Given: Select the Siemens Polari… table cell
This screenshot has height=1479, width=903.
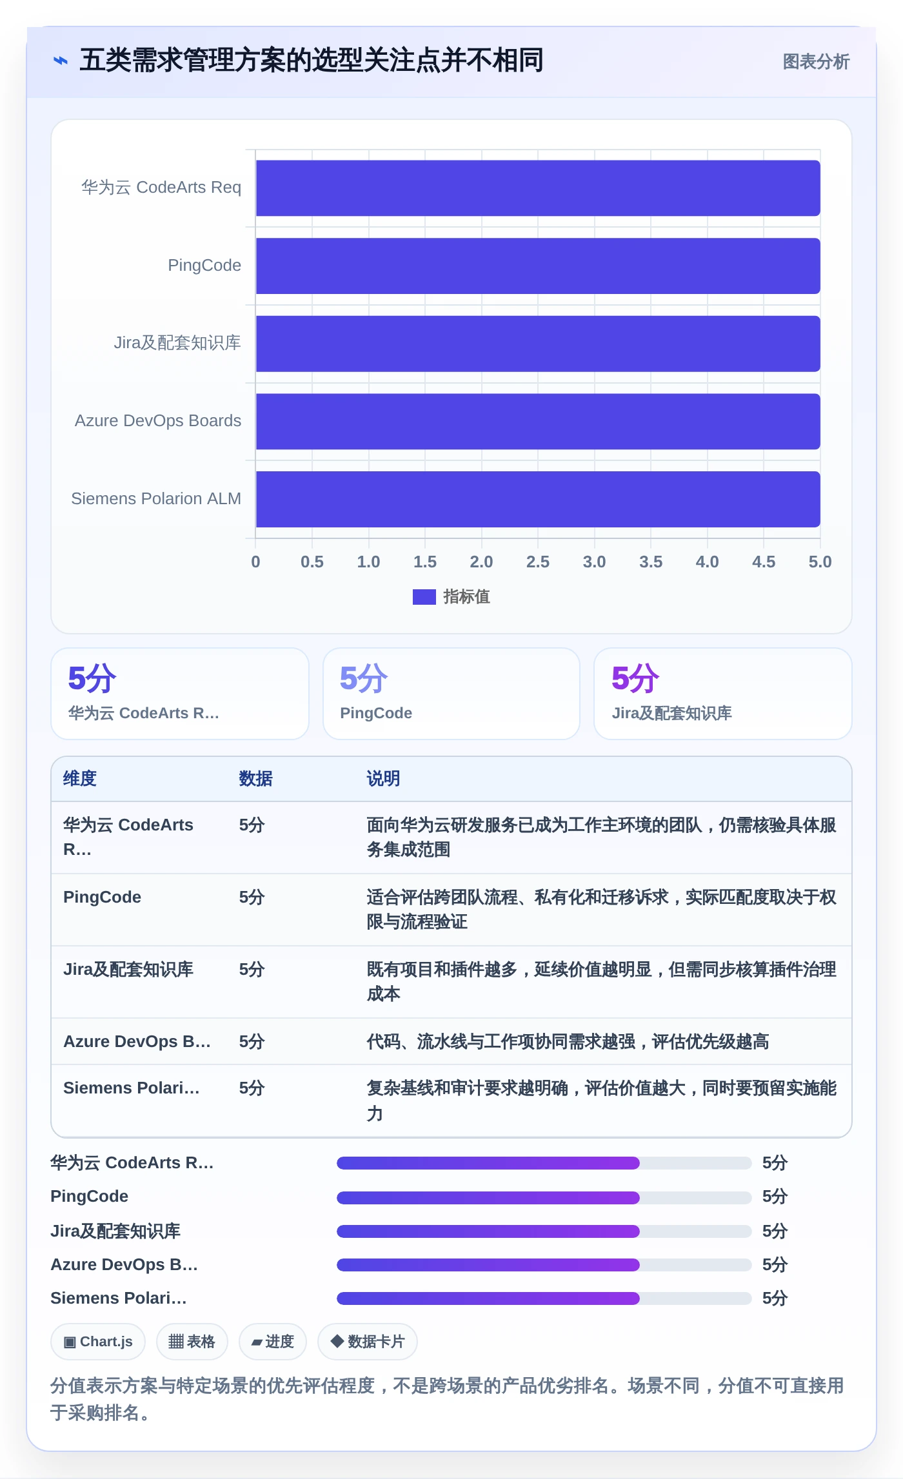Looking at the screenshot, I should (132, 1088).
